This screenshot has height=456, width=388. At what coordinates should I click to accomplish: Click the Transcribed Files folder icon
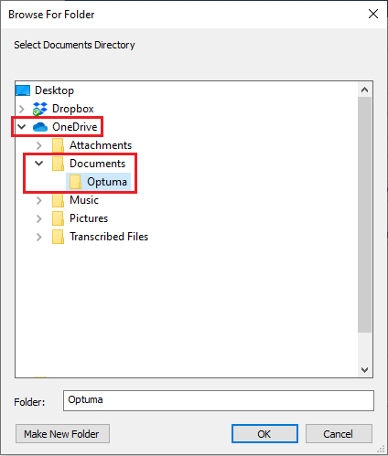[x=58, y=237]
